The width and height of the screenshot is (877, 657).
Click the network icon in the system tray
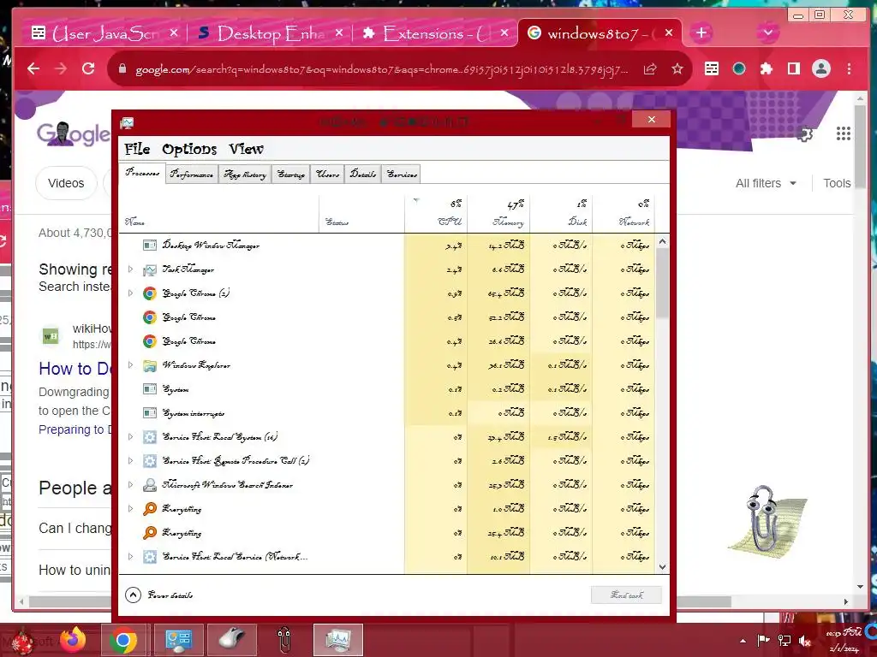tap(785, 641)
